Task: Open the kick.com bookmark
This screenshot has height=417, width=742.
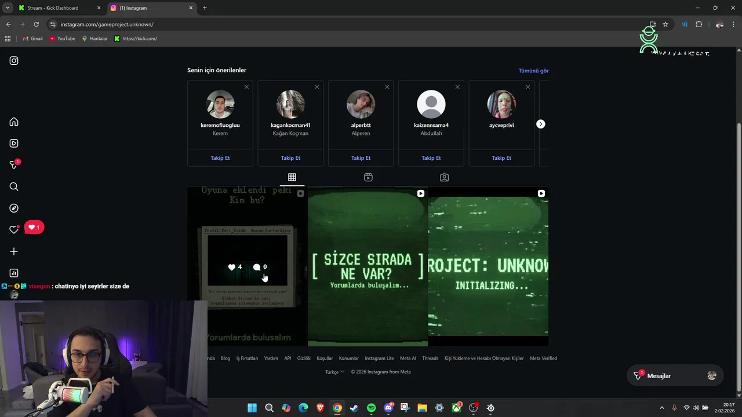Action: 136,38
